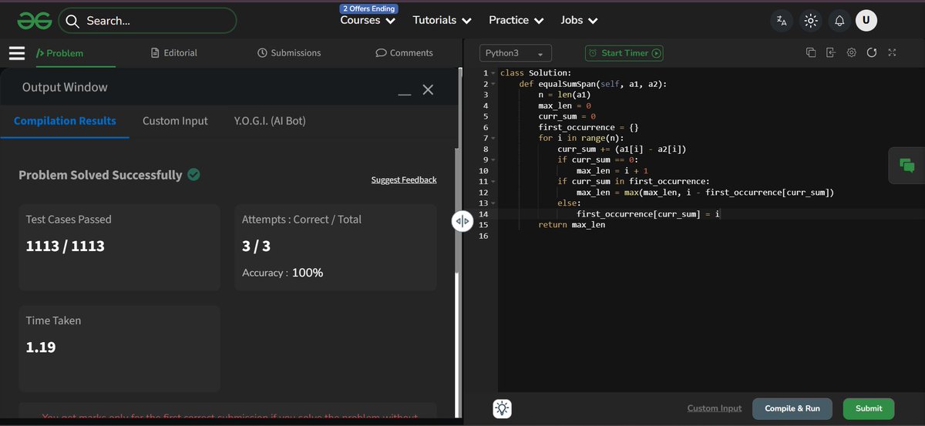Open the user profile avatar U
The width and height of the screenshot is (925, 426).
coord(866,21)
